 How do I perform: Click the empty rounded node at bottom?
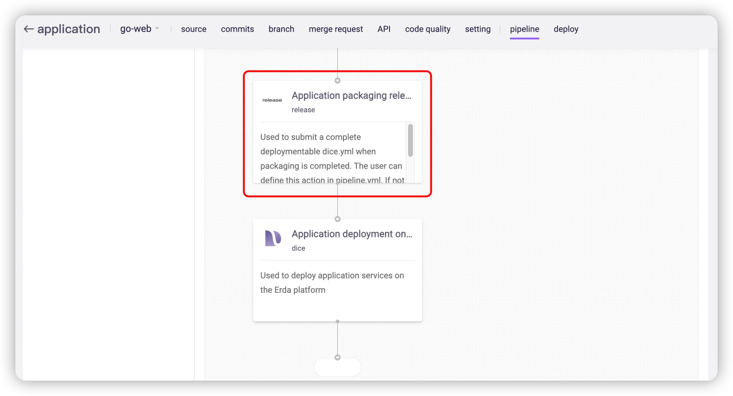tap(338, 368)
